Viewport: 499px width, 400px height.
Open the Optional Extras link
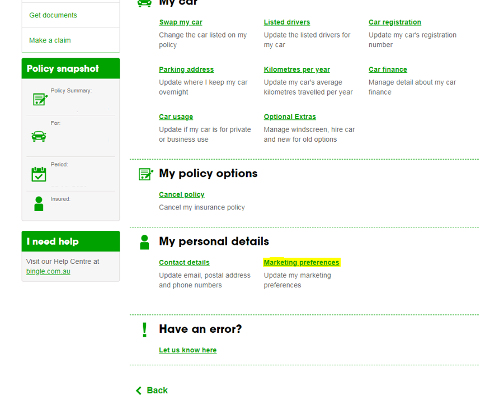[x=290, y=117]
